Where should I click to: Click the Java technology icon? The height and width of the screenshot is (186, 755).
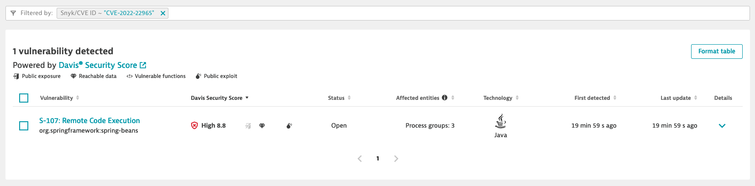click(501, 121)
